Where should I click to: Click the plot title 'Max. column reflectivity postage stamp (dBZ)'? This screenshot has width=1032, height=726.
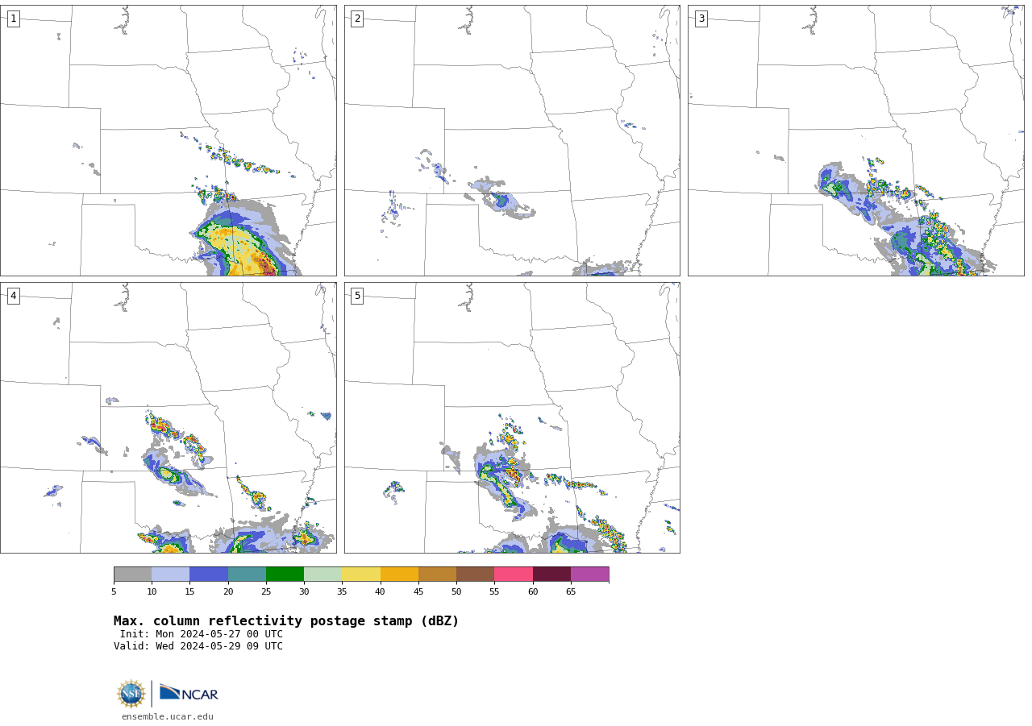[286, 621]
